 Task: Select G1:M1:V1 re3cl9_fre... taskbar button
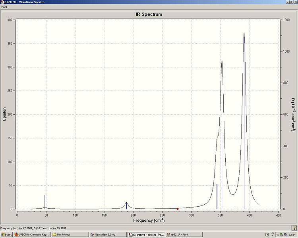coord(146,234)
